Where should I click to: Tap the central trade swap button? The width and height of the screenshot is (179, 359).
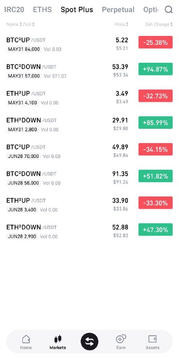coord(89,341)
